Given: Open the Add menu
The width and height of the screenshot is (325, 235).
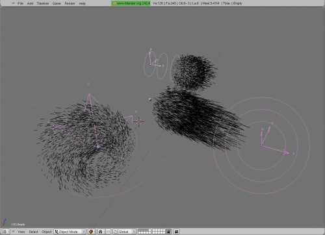Looking at the screenshot, I should click(x=30, y=3).
